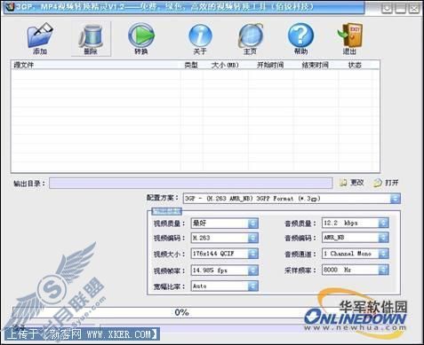Click the 删除 (Delete) trash icon
This screenshot has width=424, height=345.
tap(91, 38)
